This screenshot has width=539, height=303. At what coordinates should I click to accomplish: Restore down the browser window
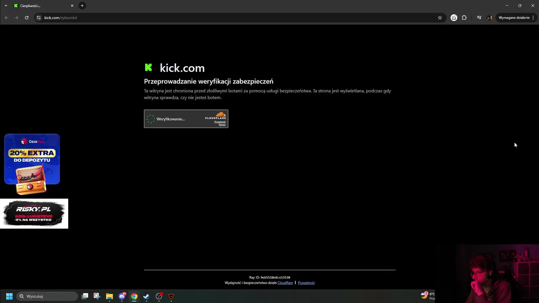coord(520,5)
